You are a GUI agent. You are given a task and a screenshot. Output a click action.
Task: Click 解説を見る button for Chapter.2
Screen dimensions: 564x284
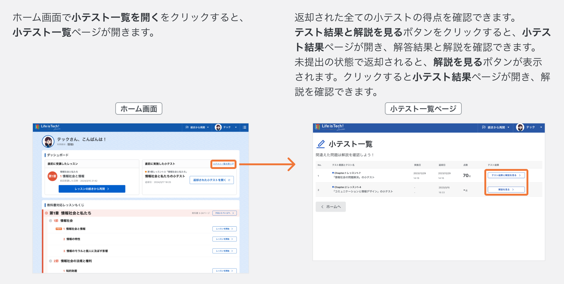506,189
